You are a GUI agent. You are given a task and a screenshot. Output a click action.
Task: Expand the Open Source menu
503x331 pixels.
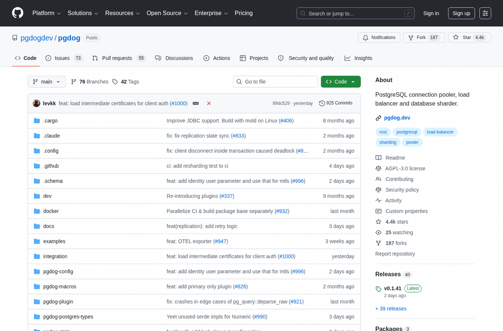pos(167,13)
